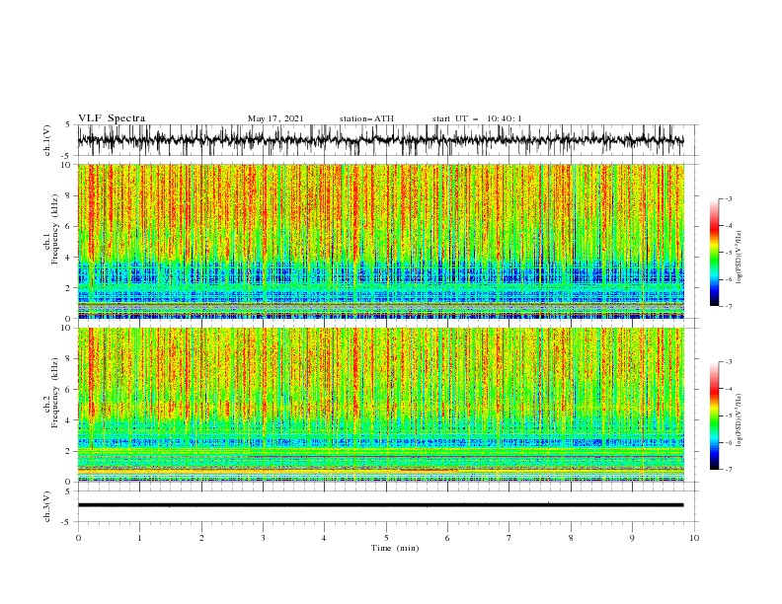This screenshot has height=604, width=782.
Task: Click inside the ch.2 spectrogram panel
Action: pyautogui.click(x=380, y=405)
